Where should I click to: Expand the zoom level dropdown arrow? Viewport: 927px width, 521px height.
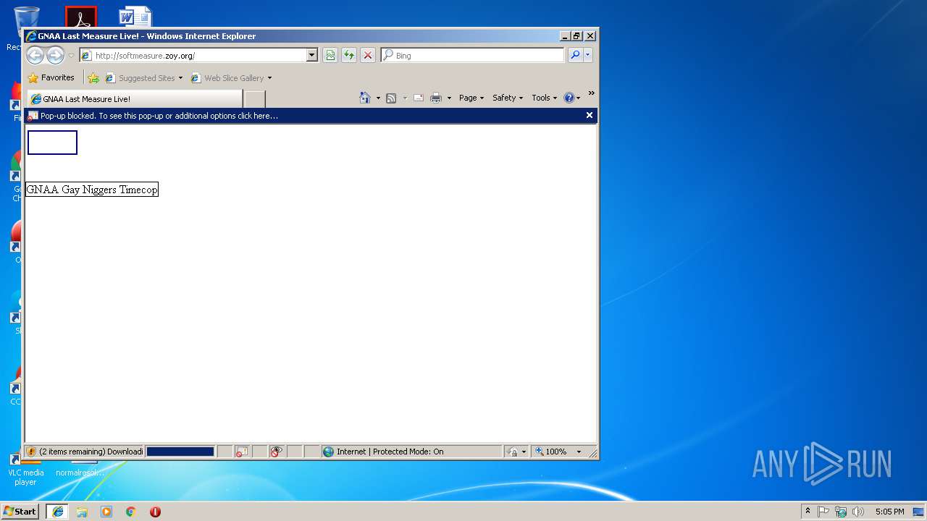click(579, 452)
